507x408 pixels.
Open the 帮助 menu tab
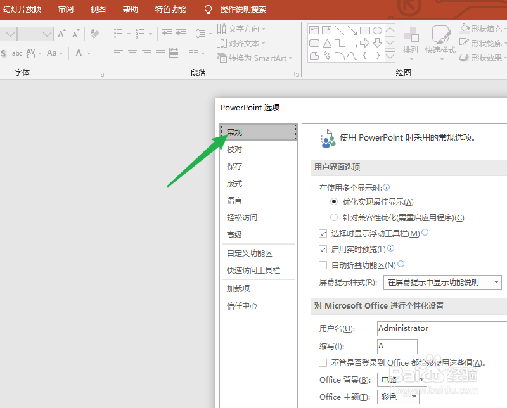click(x=129, y=9)
